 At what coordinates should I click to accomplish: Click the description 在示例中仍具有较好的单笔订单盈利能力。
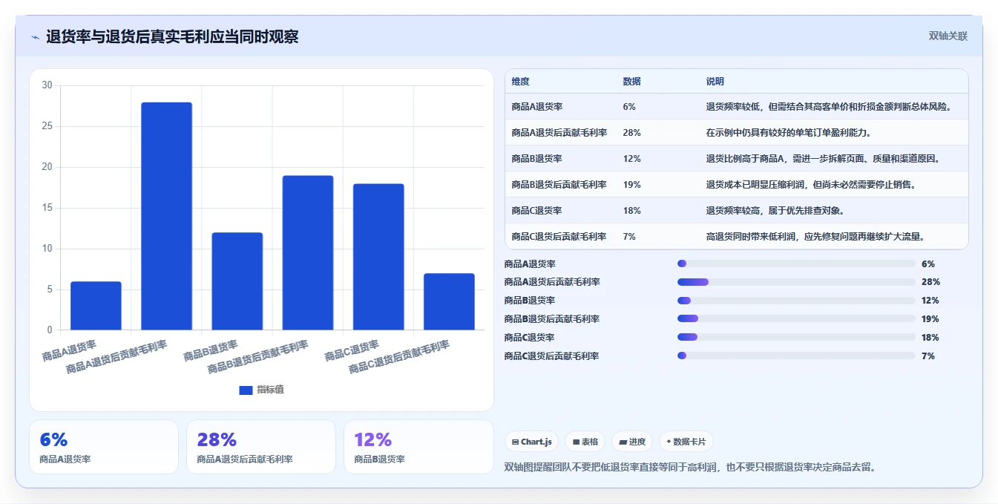tap(788, 133)
